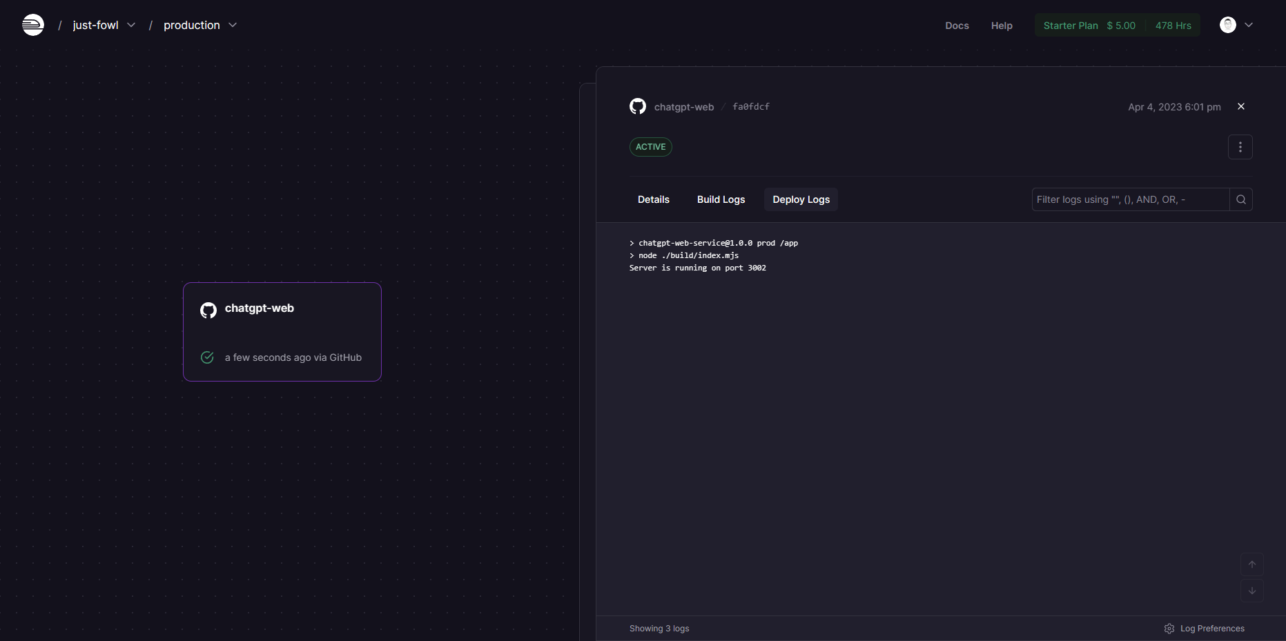This screenshot has width=1286, height=641.
Task: Click the fa0fdcf commit hash
Action: pos(751,107)
